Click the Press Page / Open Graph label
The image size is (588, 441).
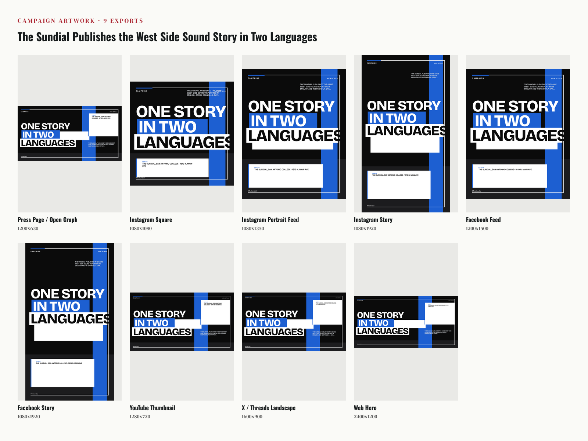tap(47, 220)
